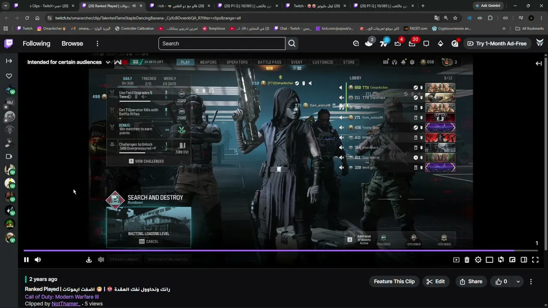The height and width of the screenshot is (308, 548).
Task: Click the camera icon in left sidebar
Action: [9, 157]
